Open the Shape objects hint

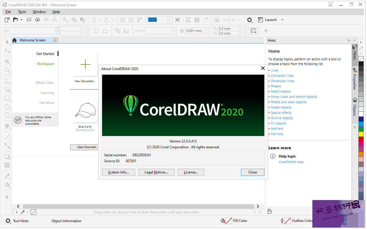click(281, 107)
